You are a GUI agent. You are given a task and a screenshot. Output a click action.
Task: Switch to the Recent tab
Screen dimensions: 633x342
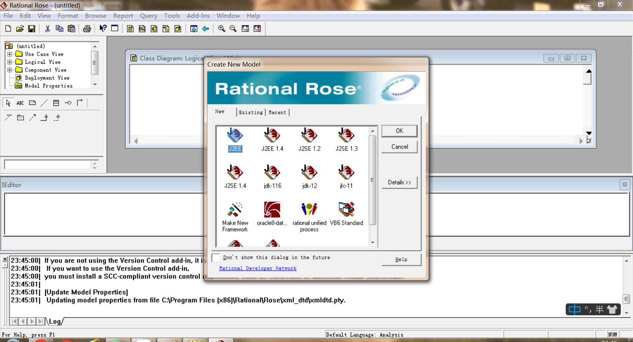(277, 112)
